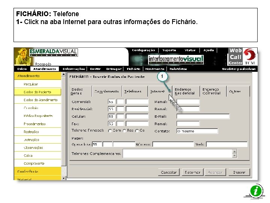Image resolution: width=270 pixels, height=203 pixels.
Task: Click the sidebar scroll up arrow
Action: coord(63,74)
